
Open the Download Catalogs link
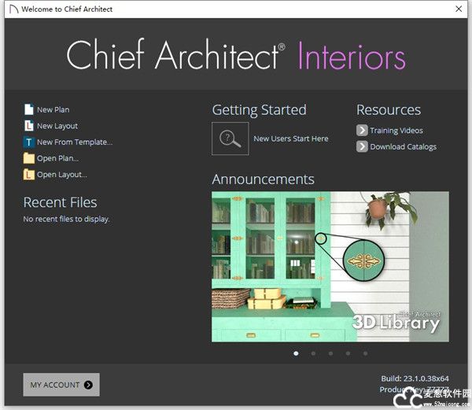[x=403, y=146]
